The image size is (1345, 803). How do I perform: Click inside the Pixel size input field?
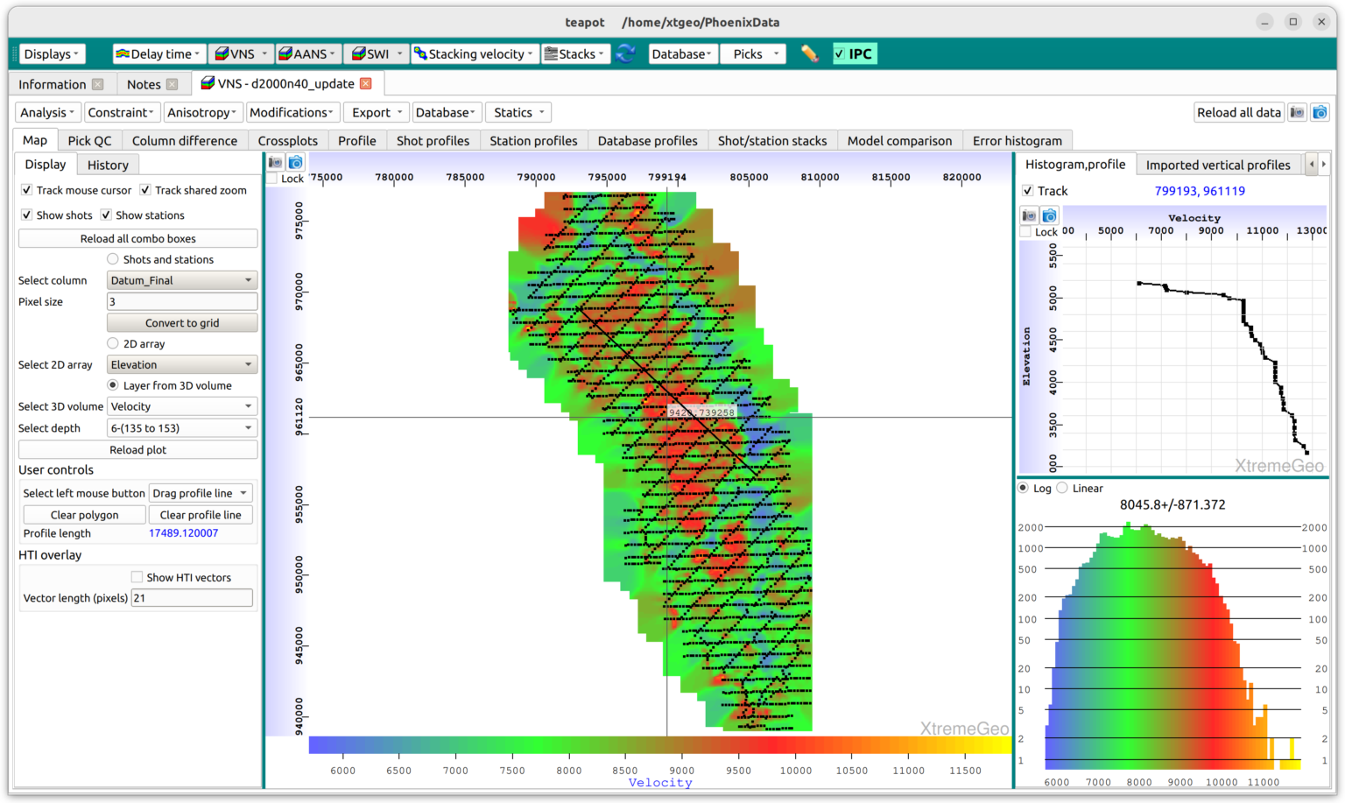coord(181,301)
